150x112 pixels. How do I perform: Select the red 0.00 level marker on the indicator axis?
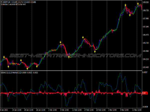(x=145, y=93)
